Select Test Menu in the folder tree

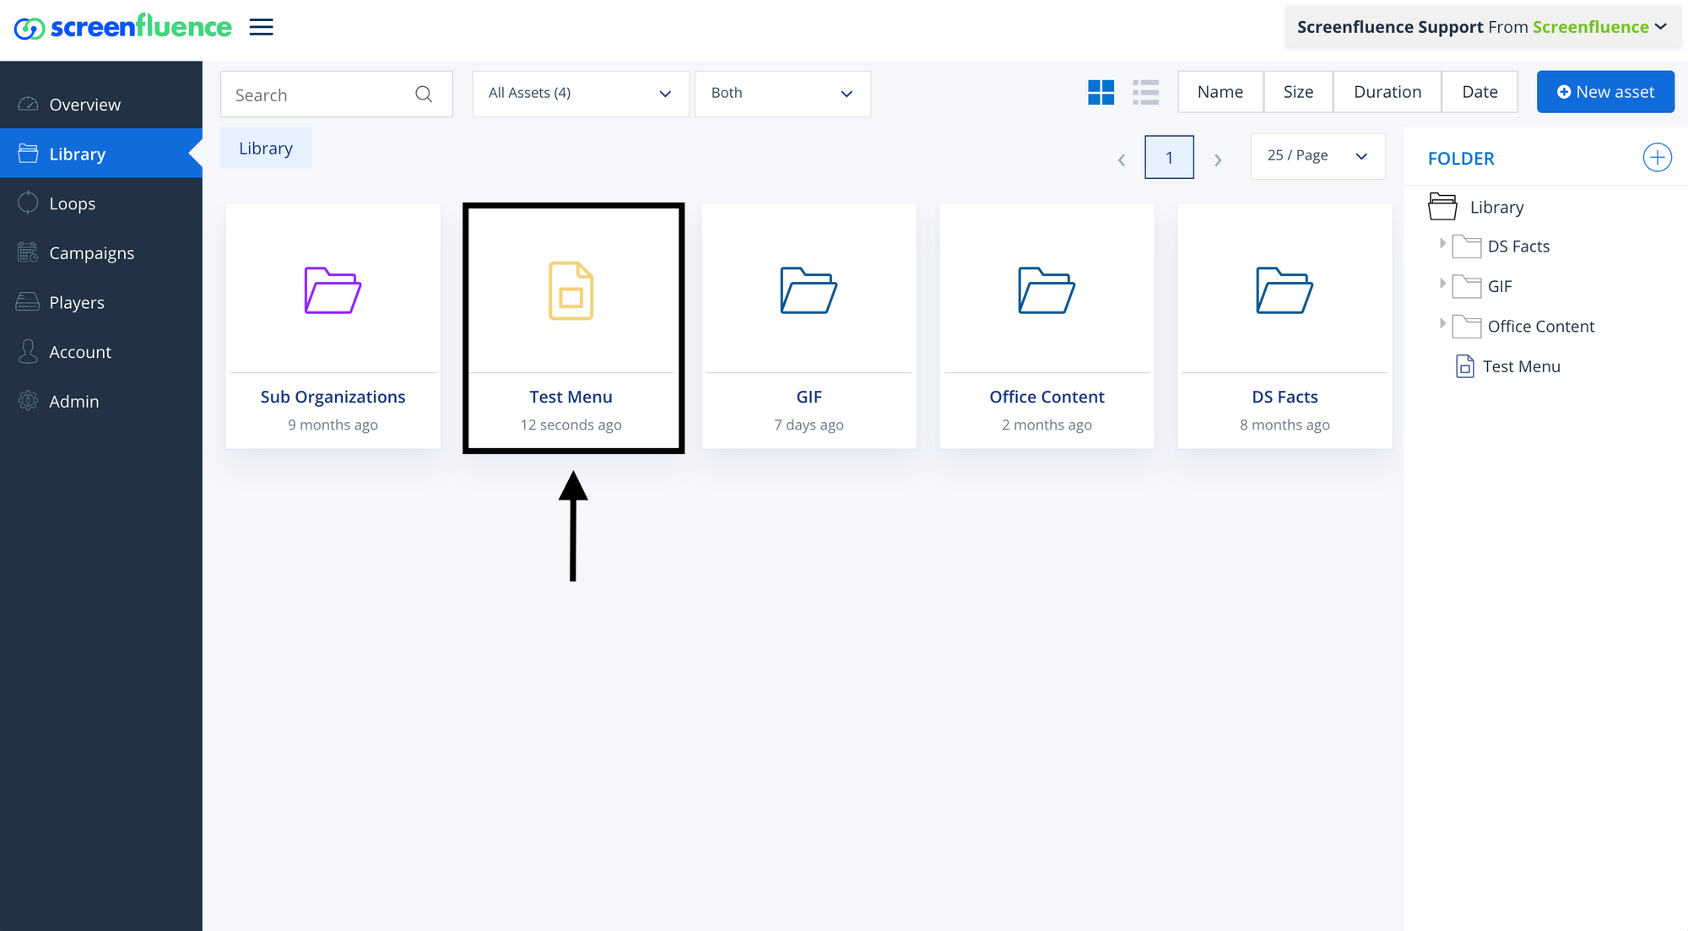click(1522, 366)
